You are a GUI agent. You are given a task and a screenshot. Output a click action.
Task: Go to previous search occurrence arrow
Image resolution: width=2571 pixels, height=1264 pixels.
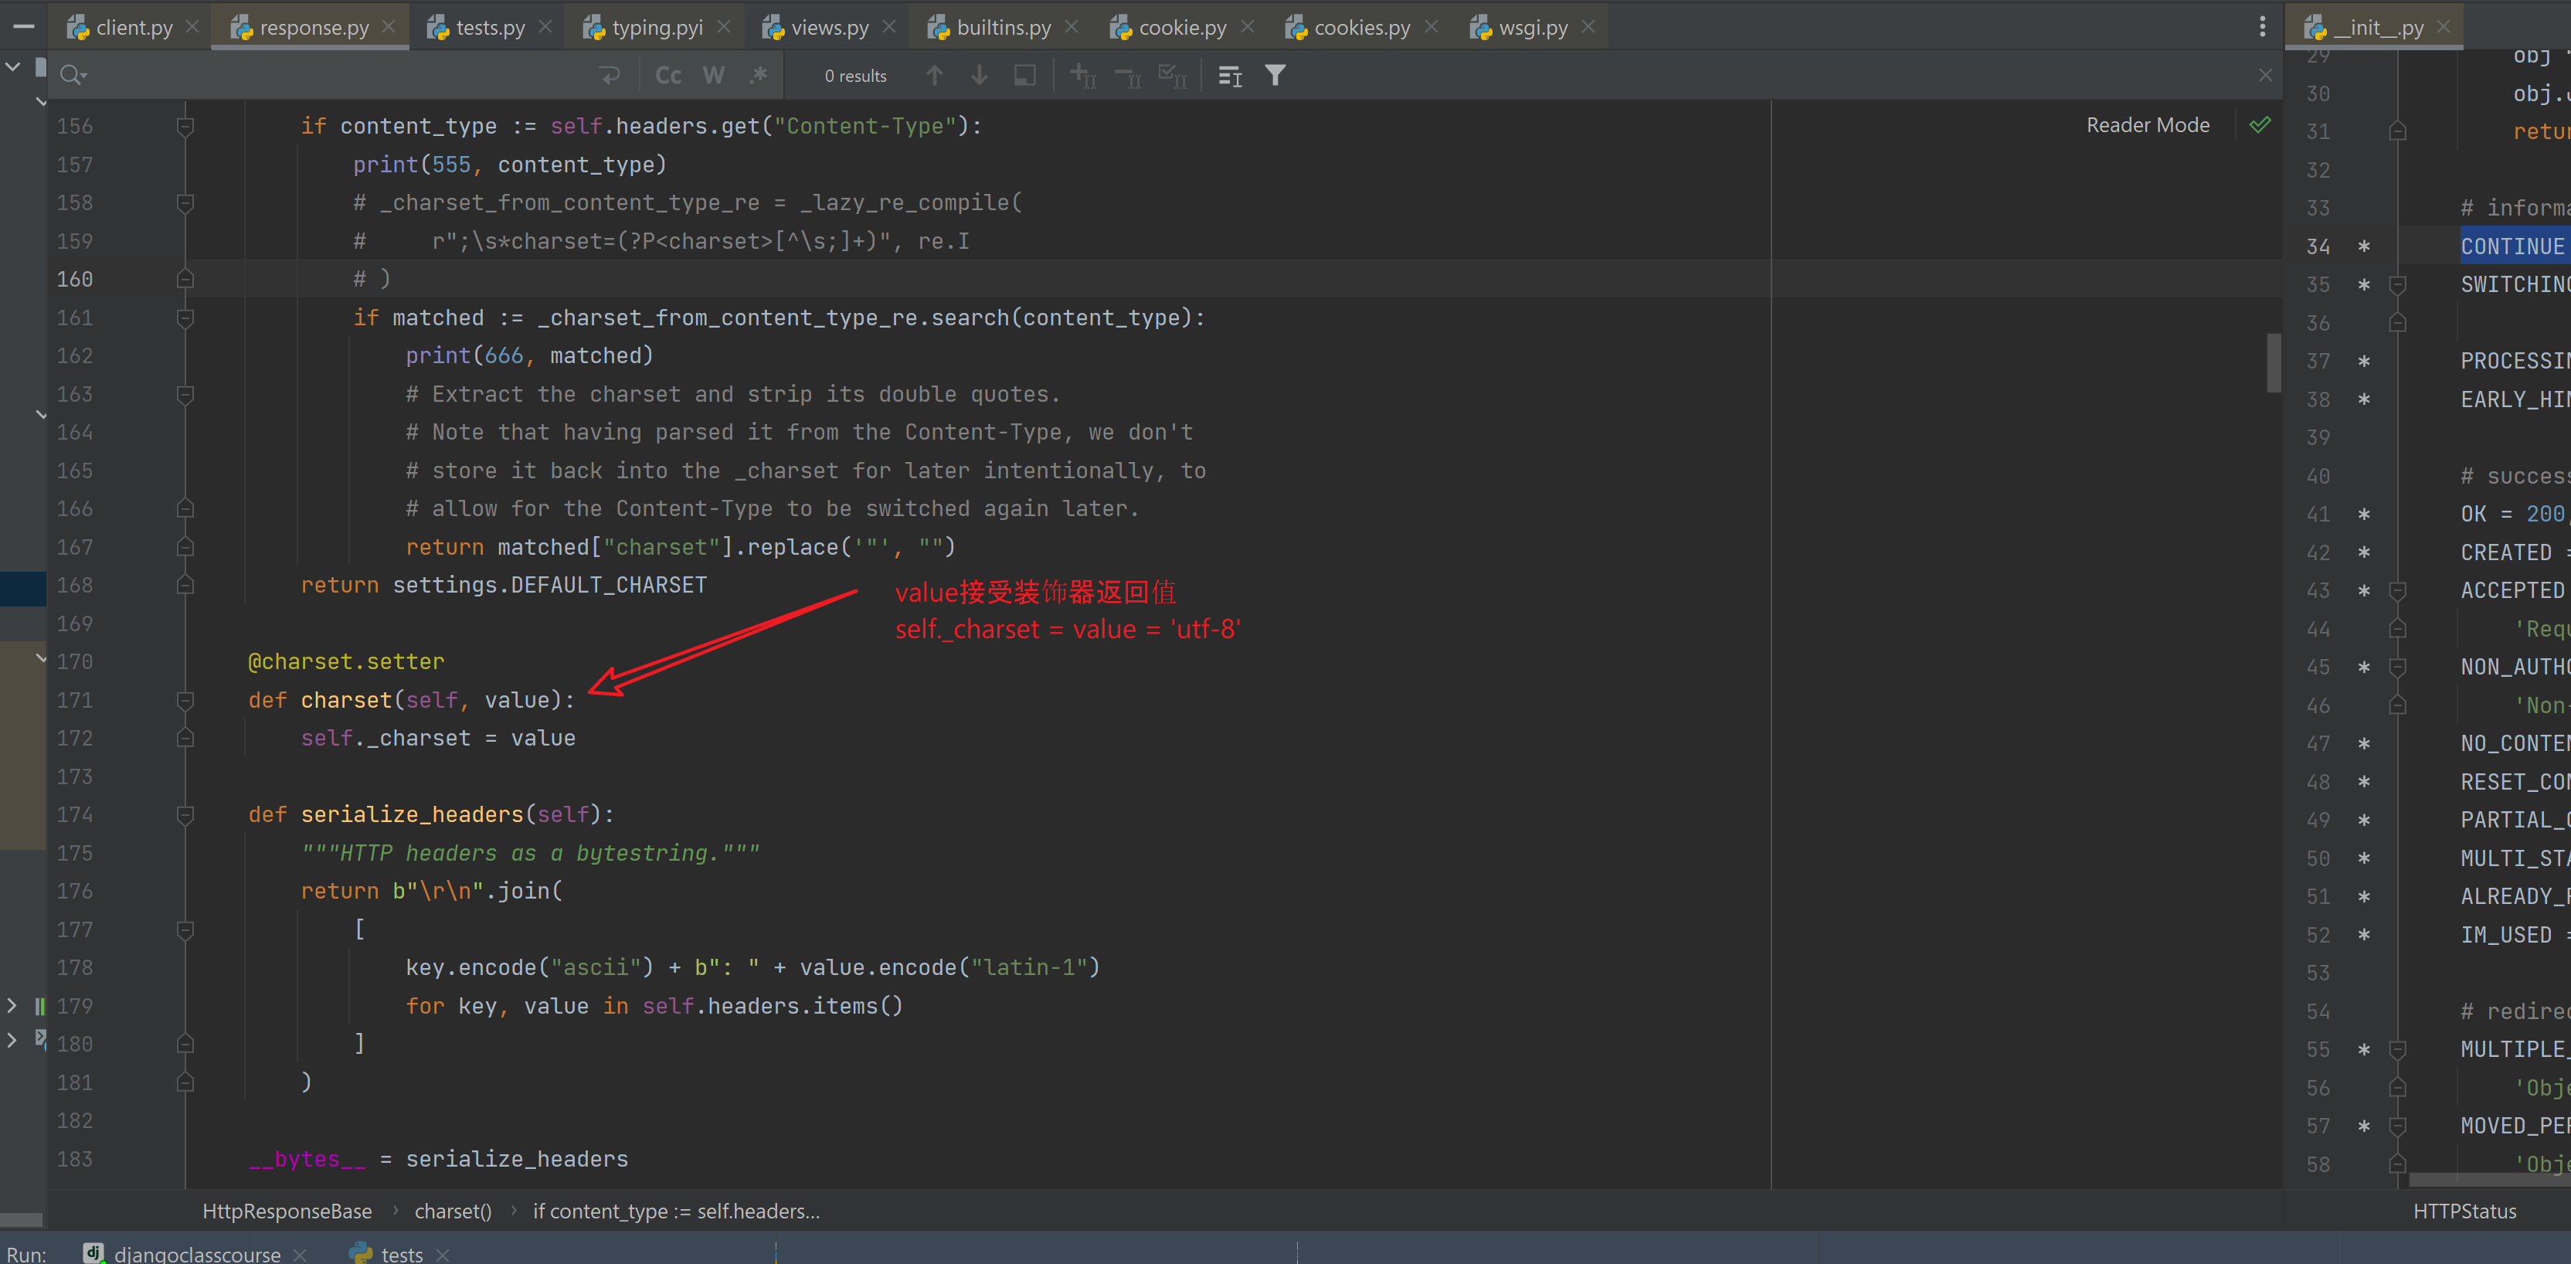pos(934,76)
